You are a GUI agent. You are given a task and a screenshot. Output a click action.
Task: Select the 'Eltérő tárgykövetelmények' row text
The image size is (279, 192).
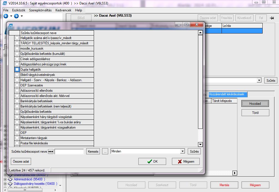tap(38, 75)
